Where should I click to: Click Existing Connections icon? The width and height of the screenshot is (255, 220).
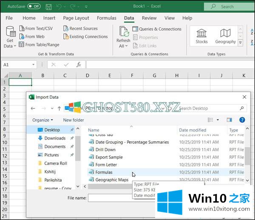[66, 37]
